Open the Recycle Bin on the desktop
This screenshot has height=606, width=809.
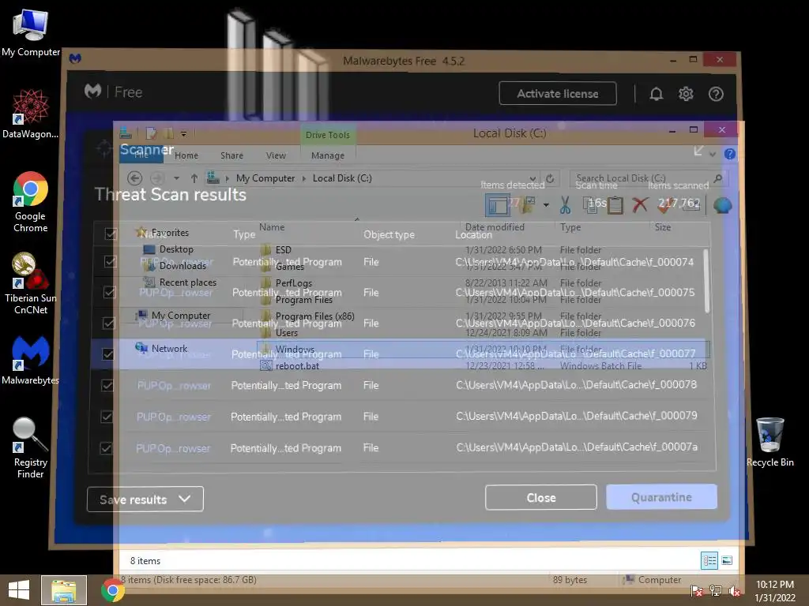[769, 442]
